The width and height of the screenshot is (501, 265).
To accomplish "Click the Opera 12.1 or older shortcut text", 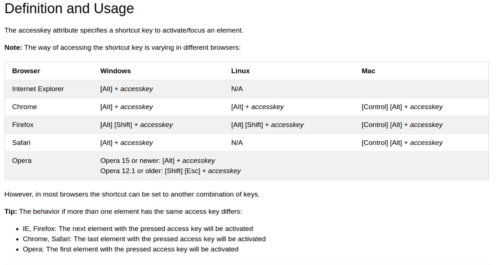I will (170, 171).
